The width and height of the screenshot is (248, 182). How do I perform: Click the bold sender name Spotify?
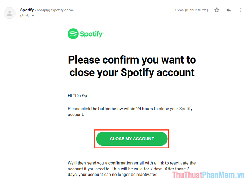tap(27, 10)
